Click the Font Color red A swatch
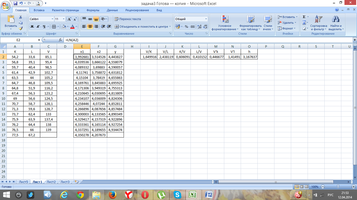This screenshot has width=357, height=200. tap(73, 27)
